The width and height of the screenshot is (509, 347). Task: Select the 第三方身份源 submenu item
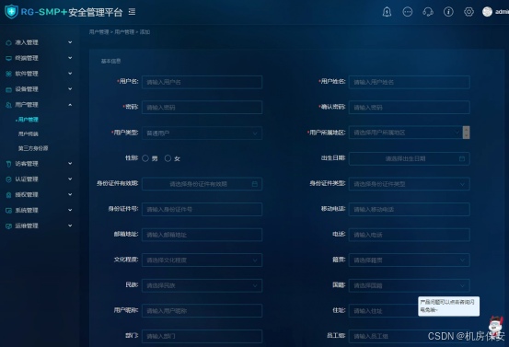pyautogui.click(x=33, y=148)
